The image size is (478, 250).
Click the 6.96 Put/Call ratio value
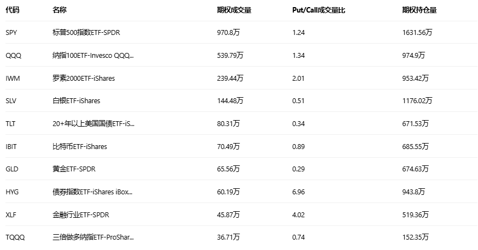[x=298, y=192]
